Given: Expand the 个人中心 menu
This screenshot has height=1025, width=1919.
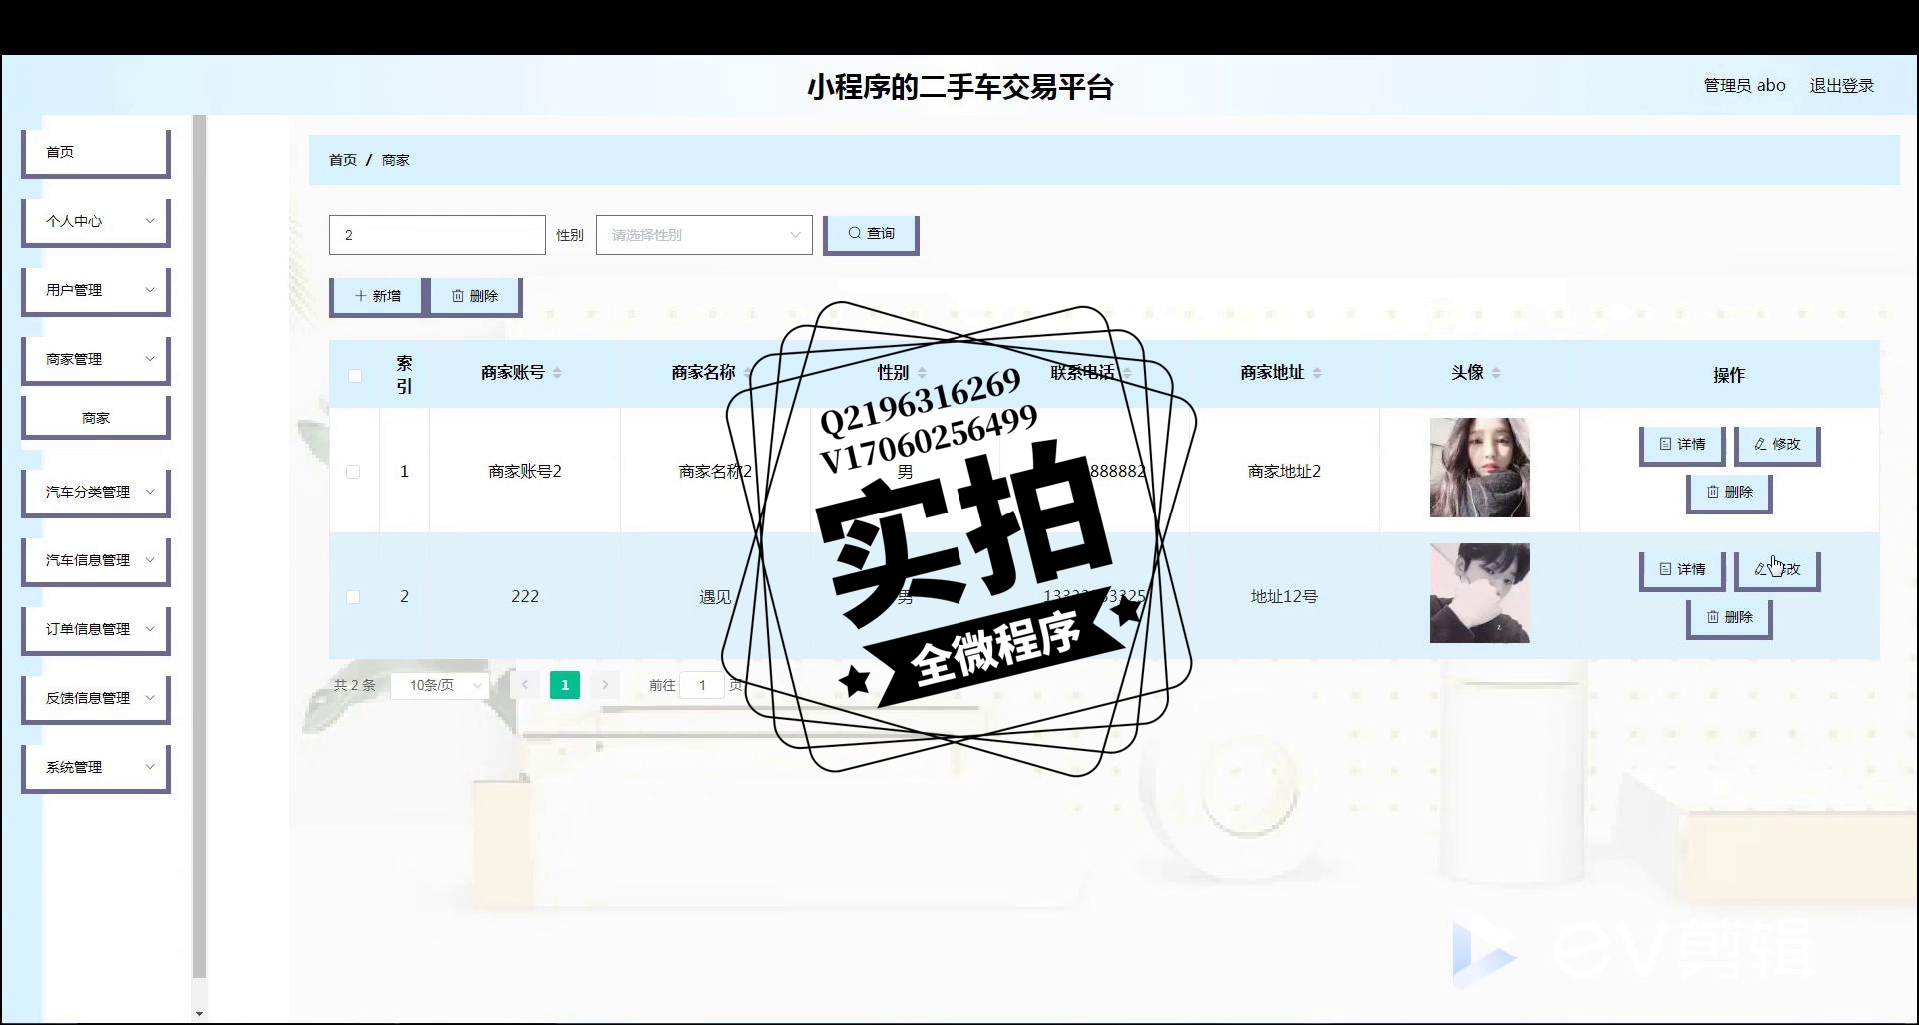Looking at the screenshot, I should click(96, 221).
